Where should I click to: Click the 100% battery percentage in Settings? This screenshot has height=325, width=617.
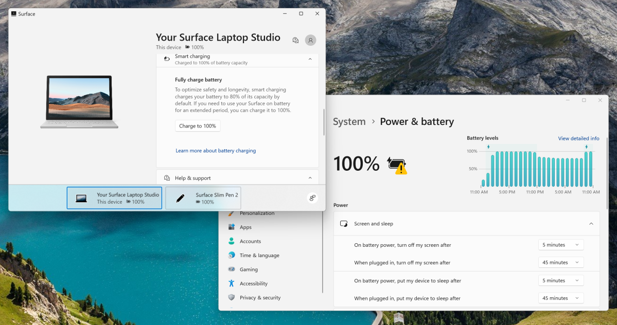(x=356, y=164)
